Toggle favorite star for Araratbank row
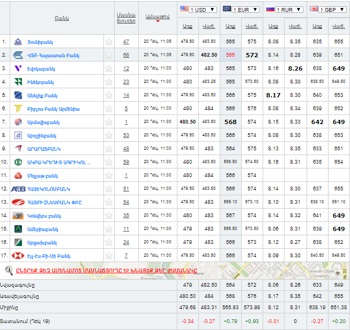 (109, 149)
